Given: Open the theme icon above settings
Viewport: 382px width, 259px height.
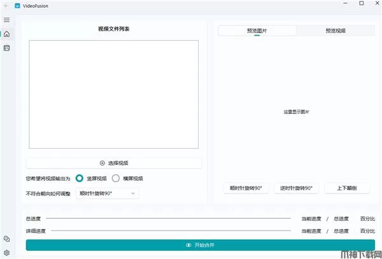Looking at the screenshot, I should [6, 239].
